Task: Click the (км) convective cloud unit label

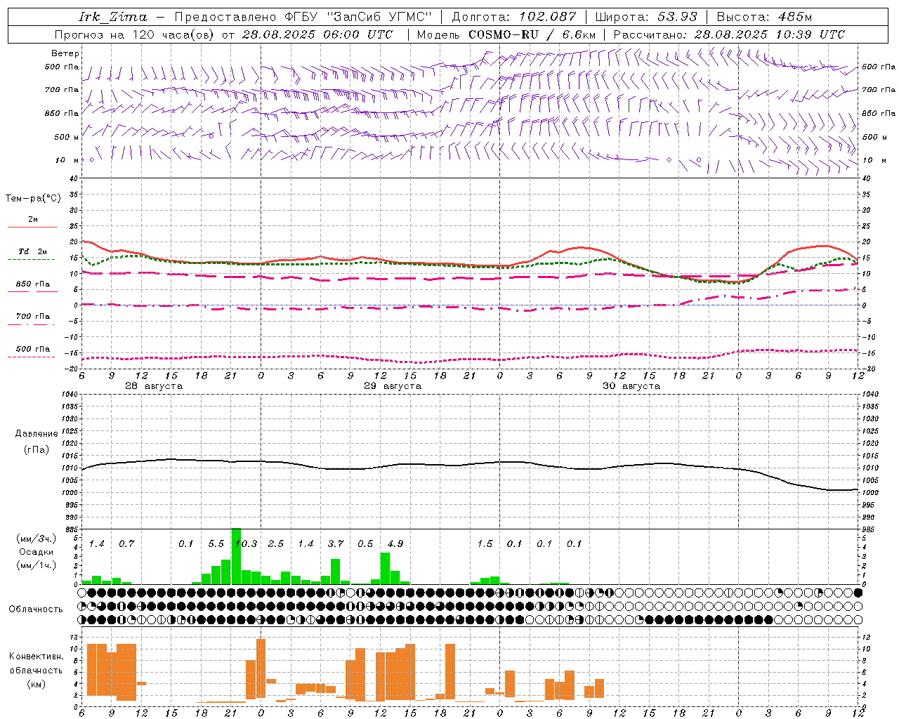Action: pos(36,684)
